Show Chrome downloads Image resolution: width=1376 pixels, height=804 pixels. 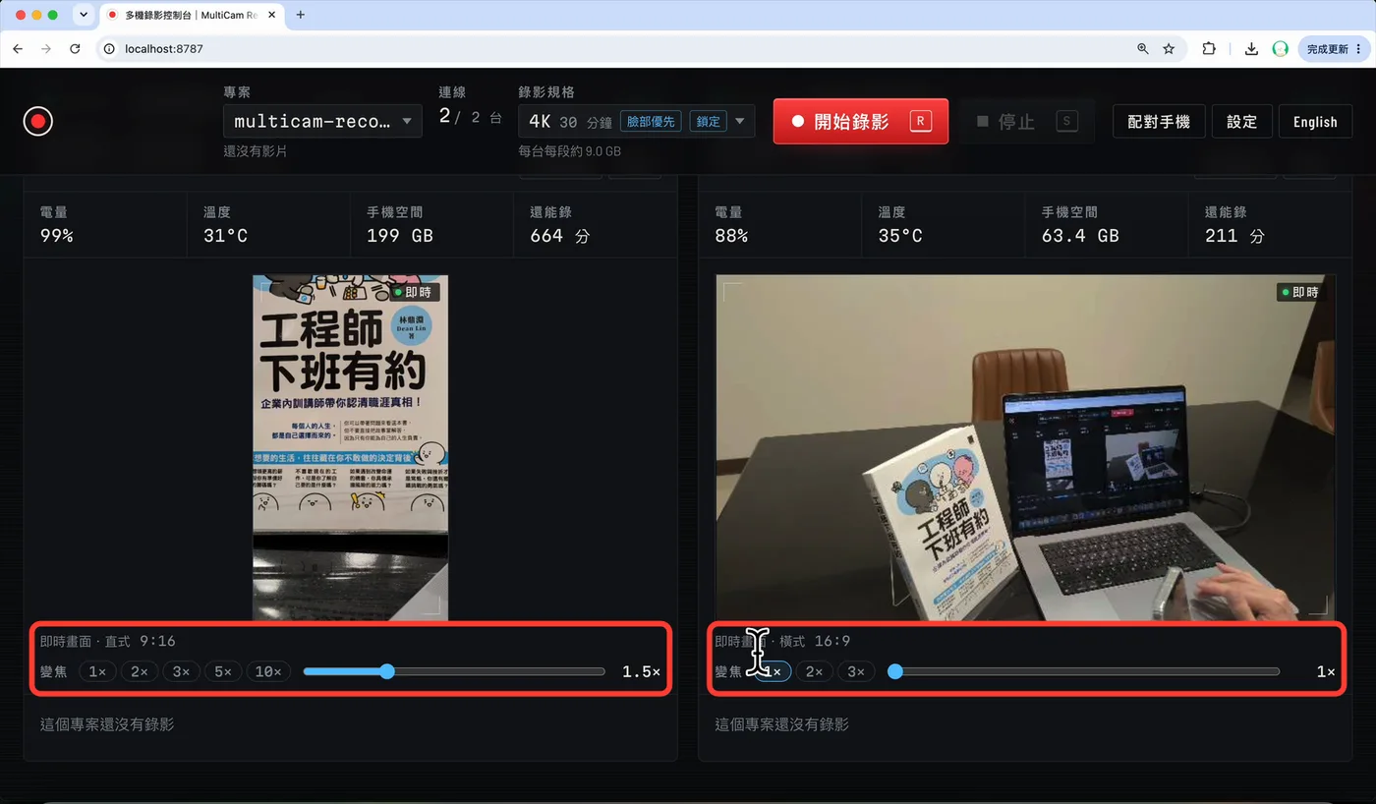pyautogui.click(x=1251, y=48)
